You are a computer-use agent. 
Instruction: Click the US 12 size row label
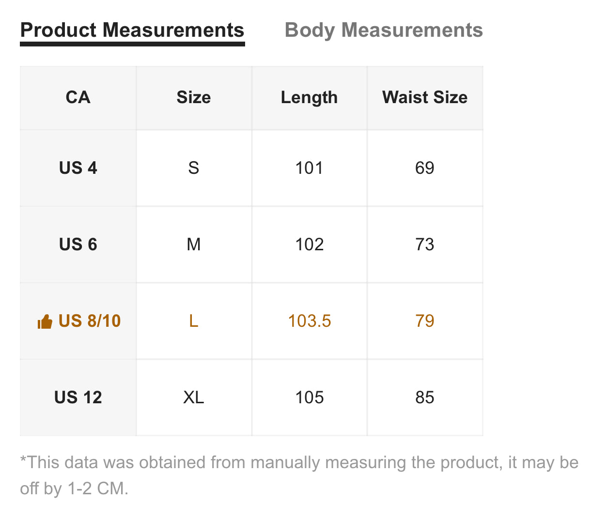[x=78, y=397]
